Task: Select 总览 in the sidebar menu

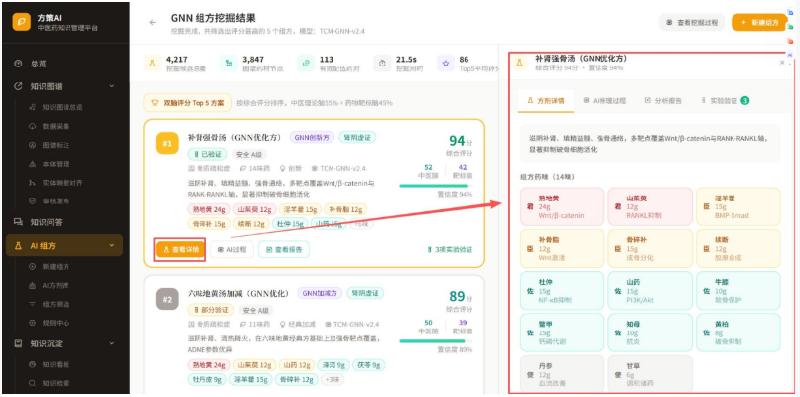Action: click(65, 64)
